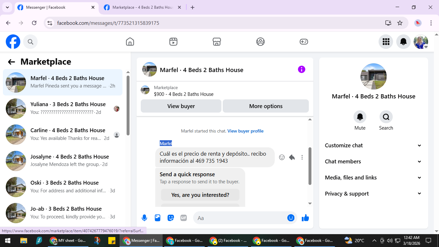Open the Notifications bell
This screenshot has width=439, height=247.
click(x=403, y=42)
